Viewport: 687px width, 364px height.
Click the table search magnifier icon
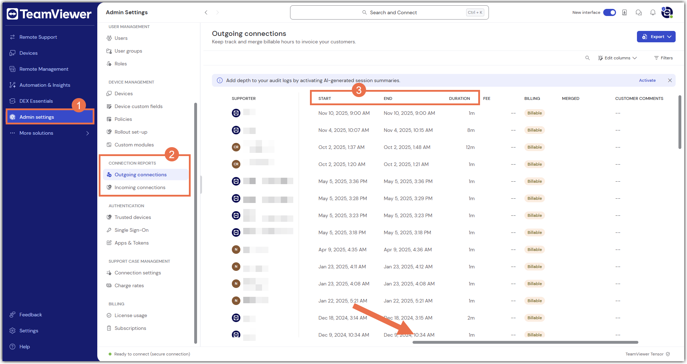[588, 58]
